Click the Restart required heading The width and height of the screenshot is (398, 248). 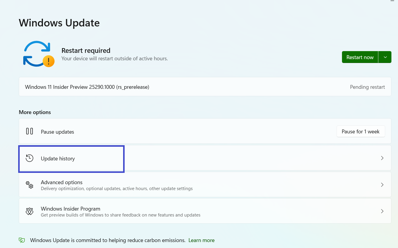tap(86, 50)
